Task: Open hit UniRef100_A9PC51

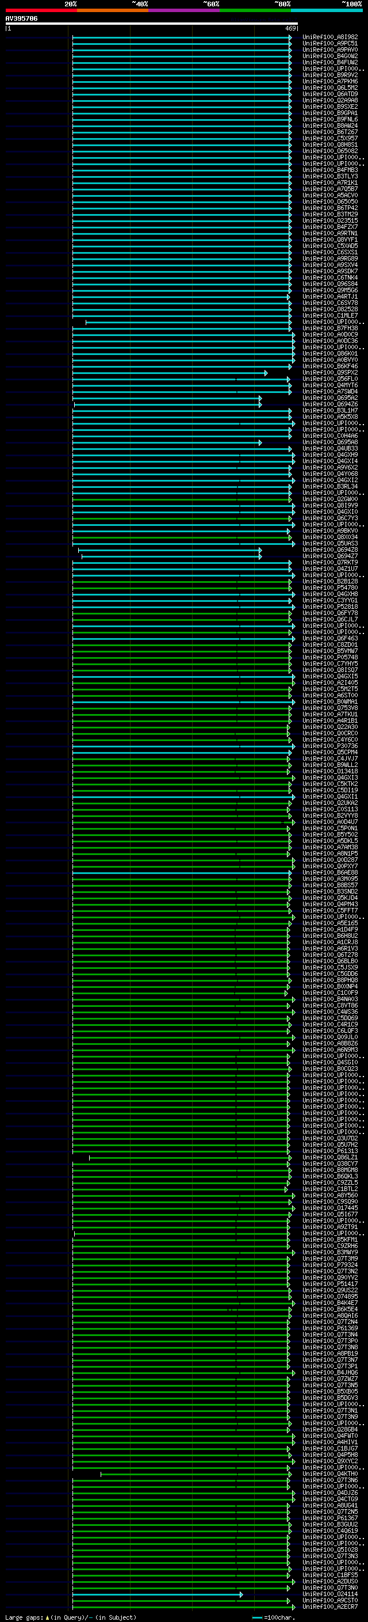Action: point(330,44)
